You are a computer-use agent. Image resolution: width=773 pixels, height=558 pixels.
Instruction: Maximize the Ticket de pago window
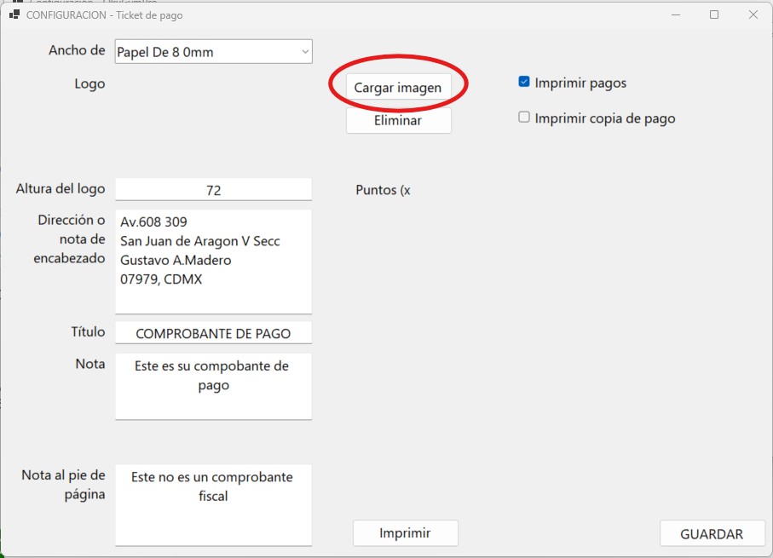[714, 14]
